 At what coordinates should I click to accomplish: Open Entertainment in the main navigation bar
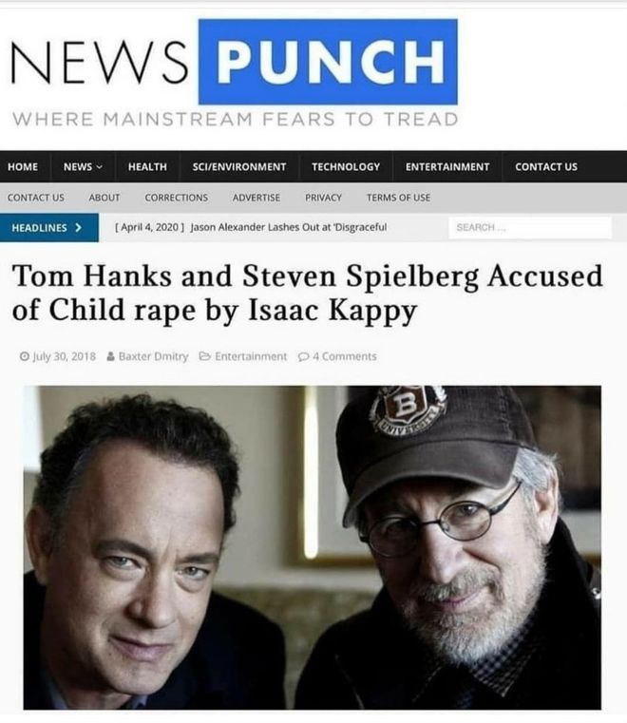coord(447,166)
